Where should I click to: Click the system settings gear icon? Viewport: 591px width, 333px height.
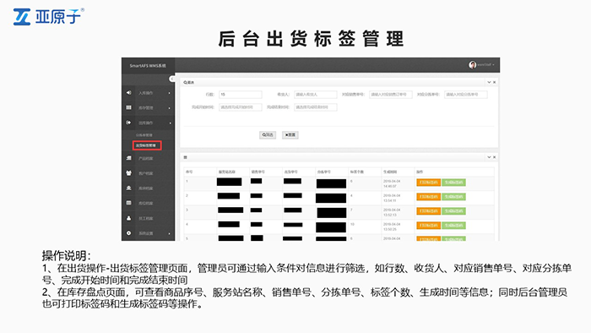(129, 233)
